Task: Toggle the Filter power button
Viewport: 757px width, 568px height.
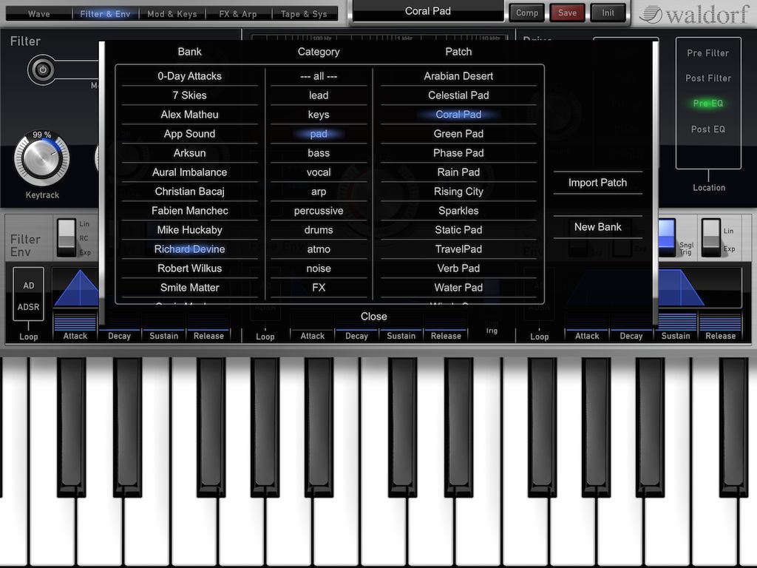Action: 42,70
